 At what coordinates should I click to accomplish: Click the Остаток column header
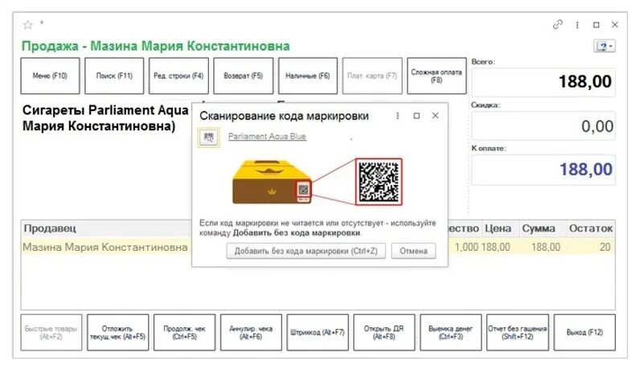pyautogui.click(x=591, y=228)
